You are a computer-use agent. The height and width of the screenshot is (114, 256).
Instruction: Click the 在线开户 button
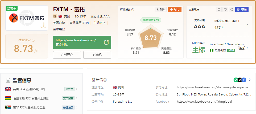pos(67,55)
